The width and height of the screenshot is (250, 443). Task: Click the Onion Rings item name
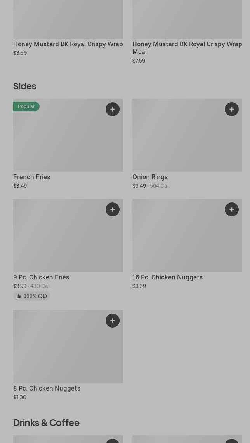click(150, 177)
